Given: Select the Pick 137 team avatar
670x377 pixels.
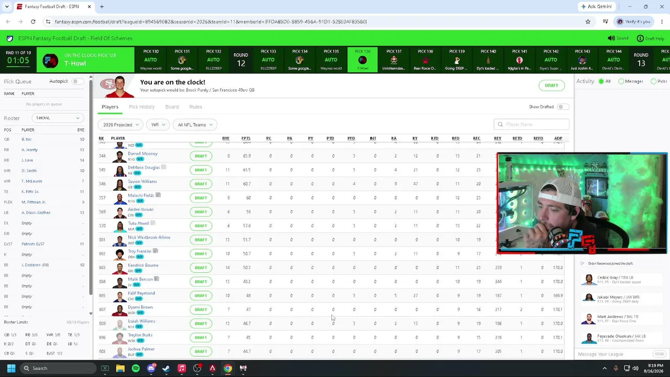Looking at the screenshot, I should click(x=394, y=60).
